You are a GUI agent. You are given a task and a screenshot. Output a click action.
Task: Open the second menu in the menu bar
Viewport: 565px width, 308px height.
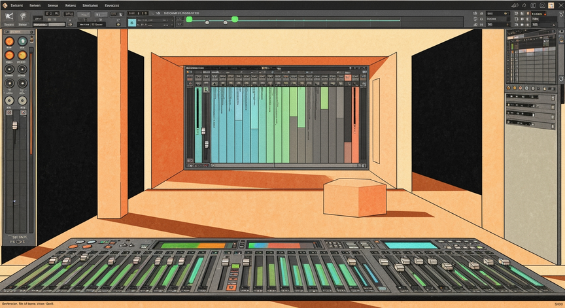point(35,5)
